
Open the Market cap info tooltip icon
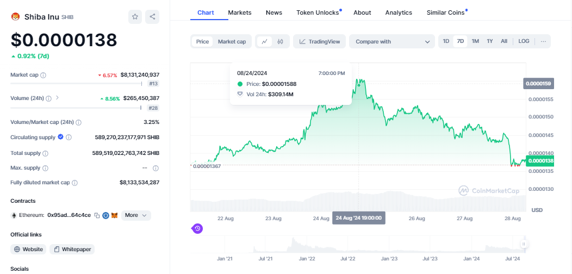click(x=43, y=75)
